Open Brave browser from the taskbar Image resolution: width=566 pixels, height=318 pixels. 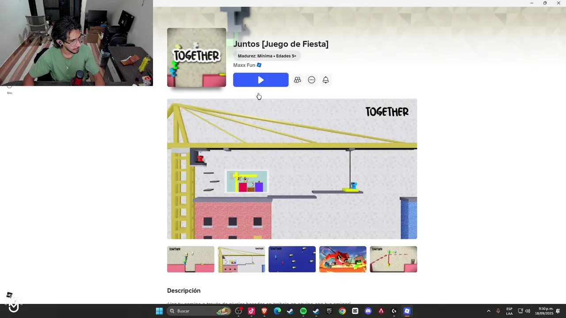(x=264, y=311)
